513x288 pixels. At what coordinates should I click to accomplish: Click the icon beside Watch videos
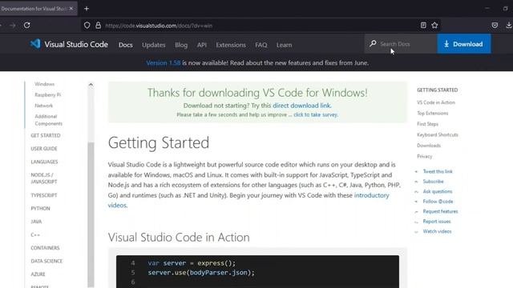pos(416,231)
